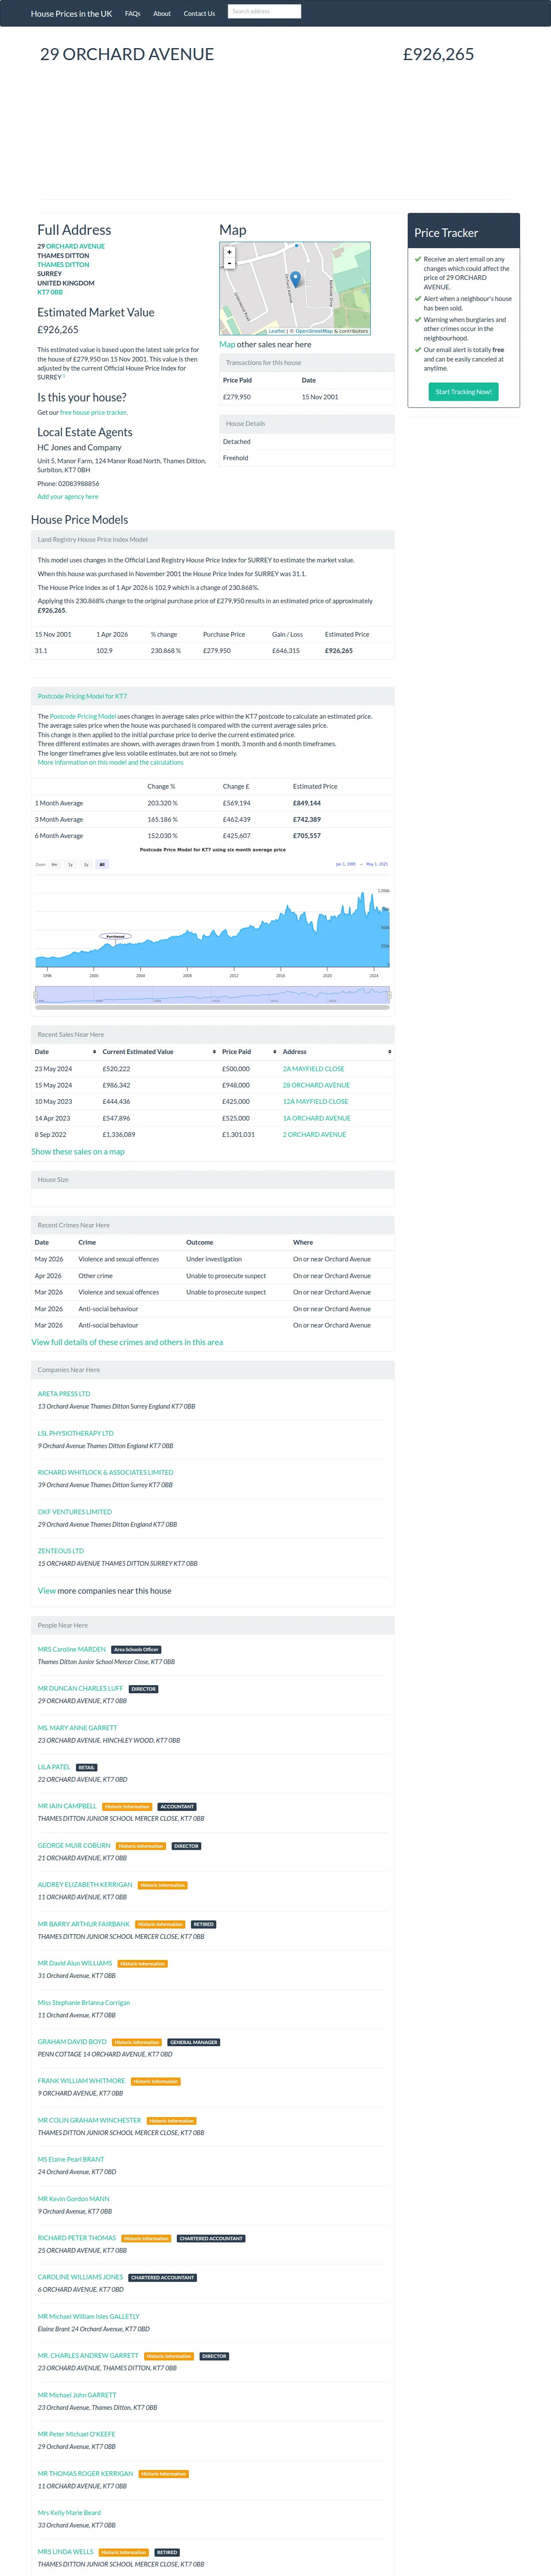
Task: Open the 28 ORCHARD AVENUE sale link
Action: pos(316,1085)
